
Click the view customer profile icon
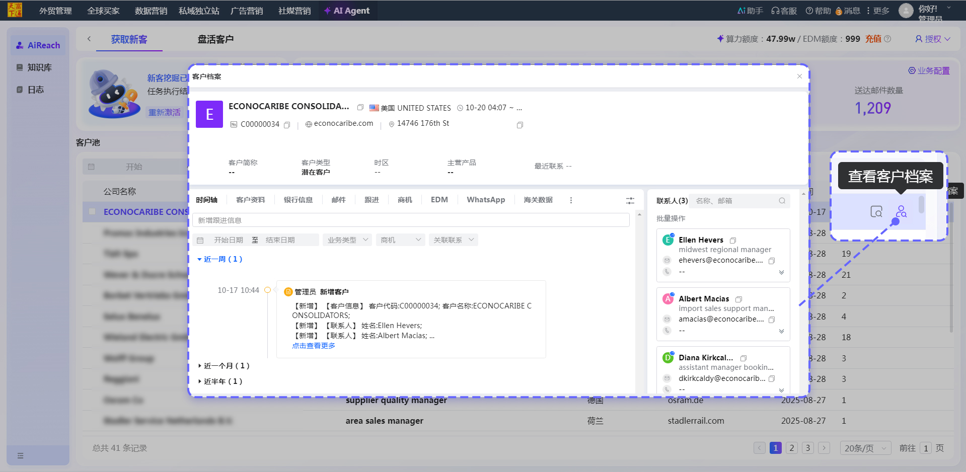[x=901, y=211]
